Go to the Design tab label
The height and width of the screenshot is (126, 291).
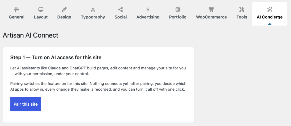click(x=64, y=17)
